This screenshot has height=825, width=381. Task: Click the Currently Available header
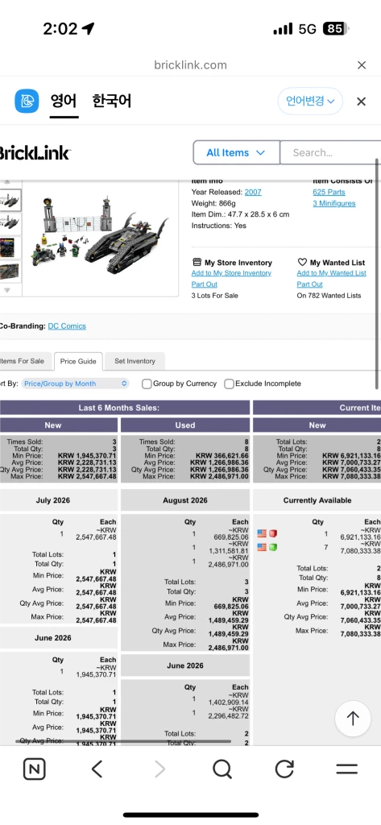(x=317, y=500)
